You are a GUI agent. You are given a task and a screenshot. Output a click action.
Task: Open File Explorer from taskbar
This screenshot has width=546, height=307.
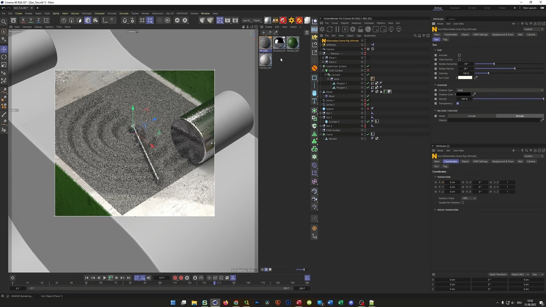194,303
